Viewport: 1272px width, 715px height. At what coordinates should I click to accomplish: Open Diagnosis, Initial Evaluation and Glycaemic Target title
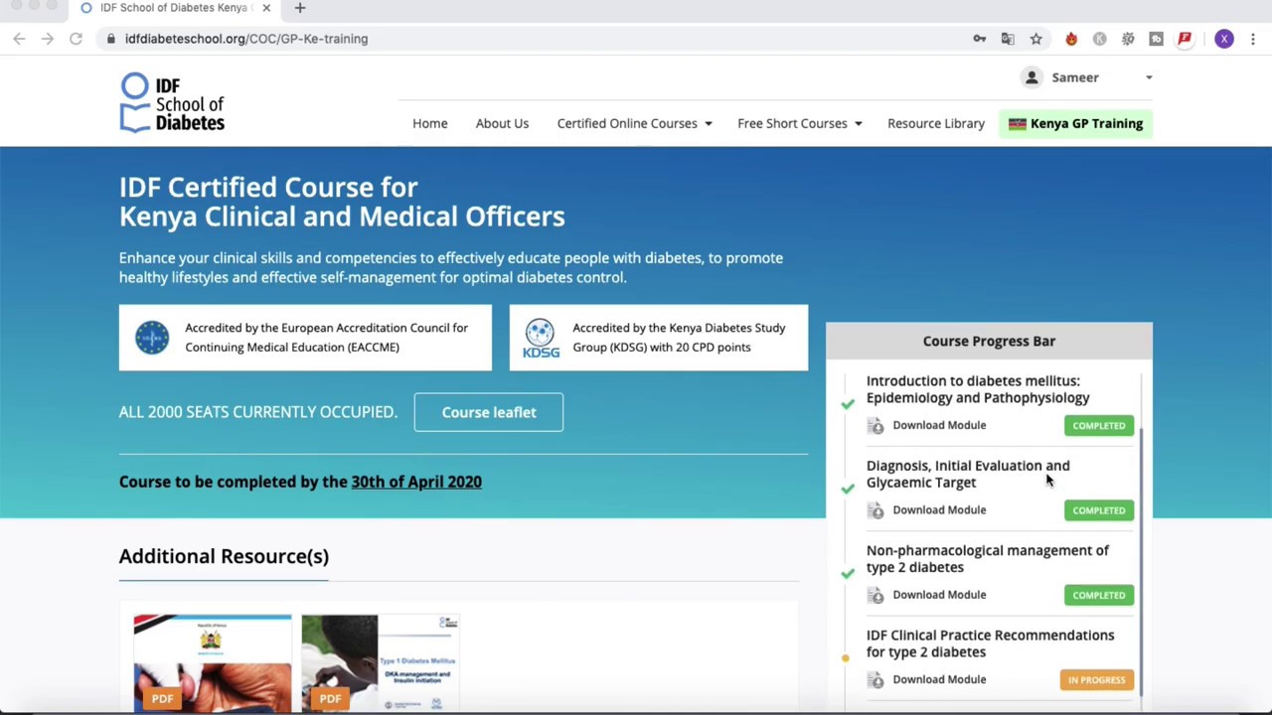pyautogui.click(x=968, y=474)
